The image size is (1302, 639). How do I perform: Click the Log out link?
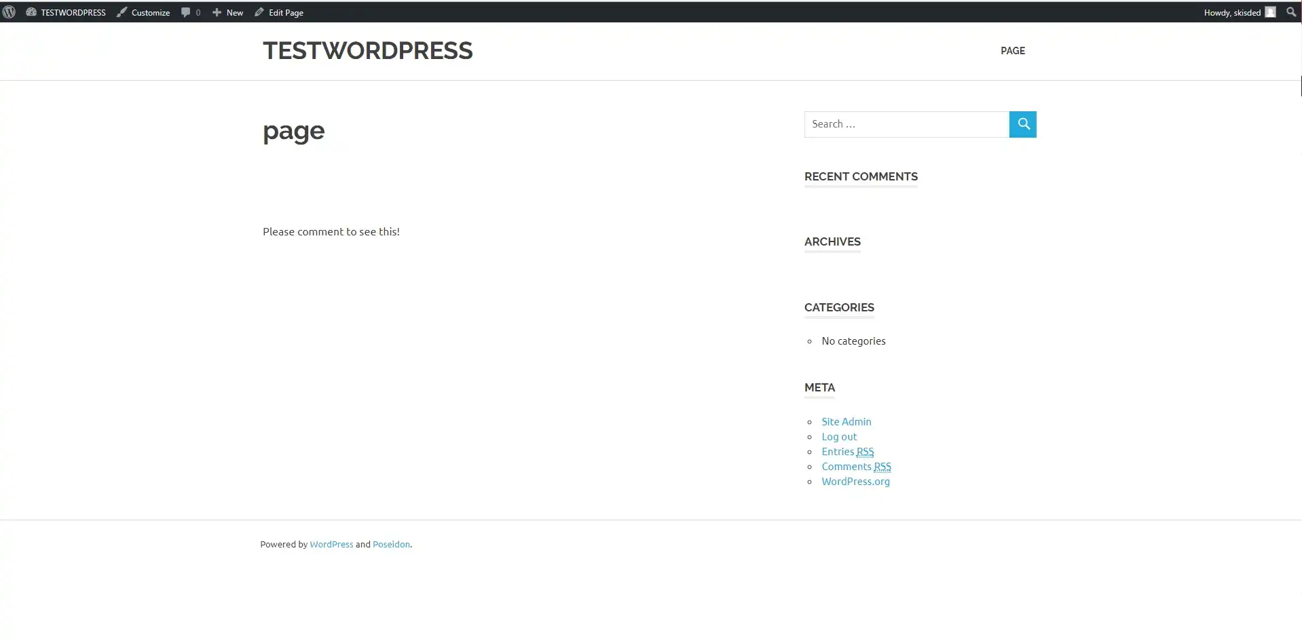point(838,436)
